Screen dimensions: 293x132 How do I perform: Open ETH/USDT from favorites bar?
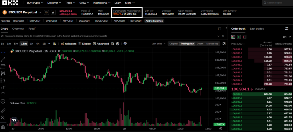tap(35, 21)
